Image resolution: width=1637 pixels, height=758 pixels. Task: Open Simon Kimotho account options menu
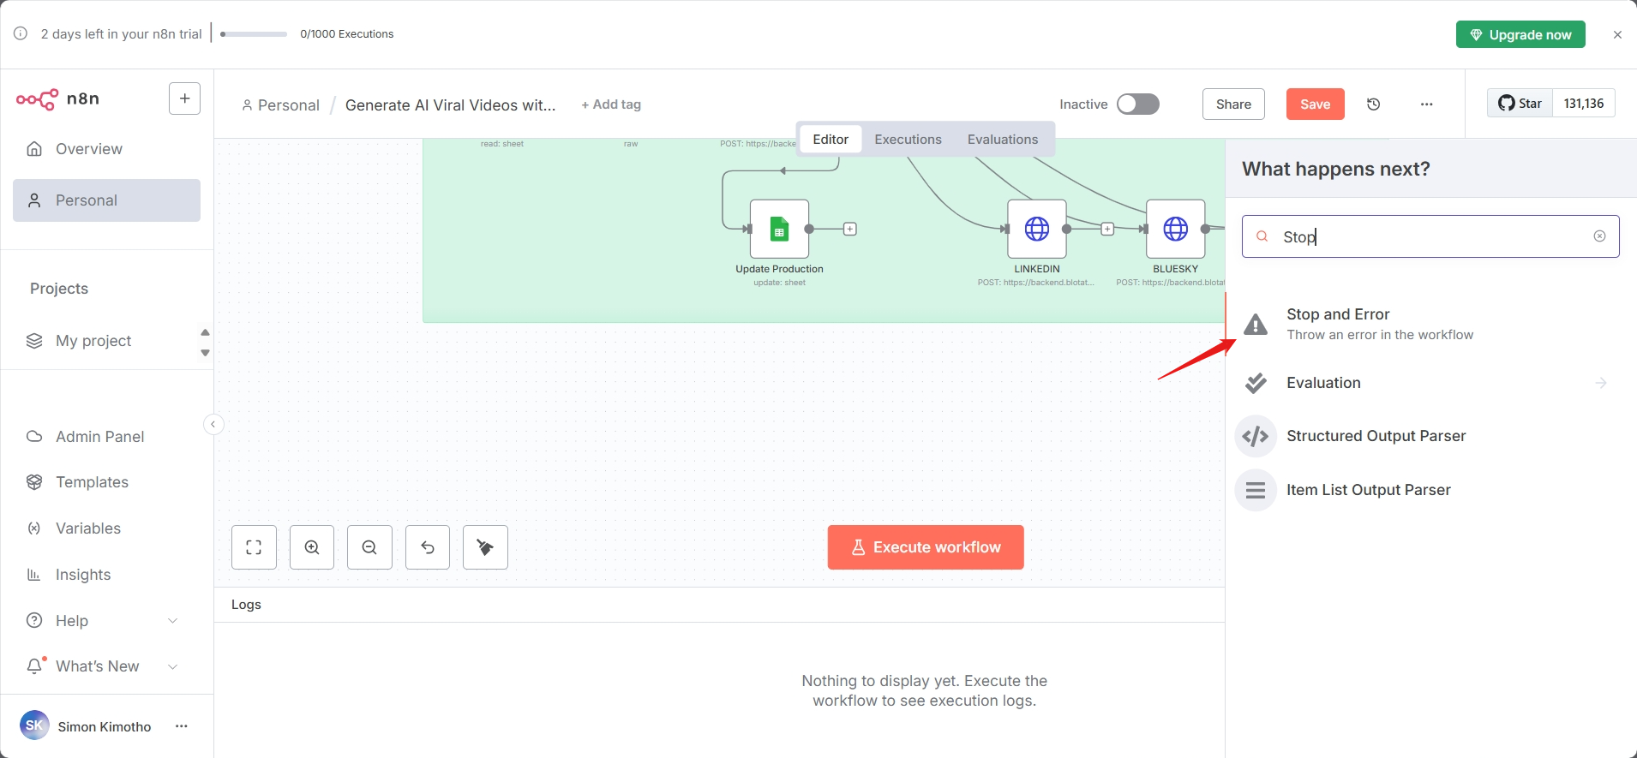(x=182, y=726)
